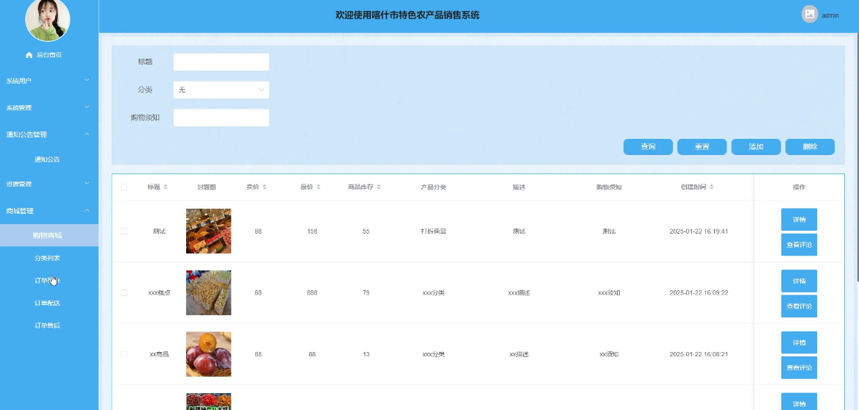Open 详情 for the 测试 row
Viewport: 859px width, 410px height.
tap(799, 220)
